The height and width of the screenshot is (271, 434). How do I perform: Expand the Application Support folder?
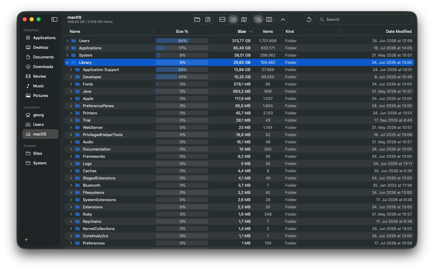pos(71,70)
